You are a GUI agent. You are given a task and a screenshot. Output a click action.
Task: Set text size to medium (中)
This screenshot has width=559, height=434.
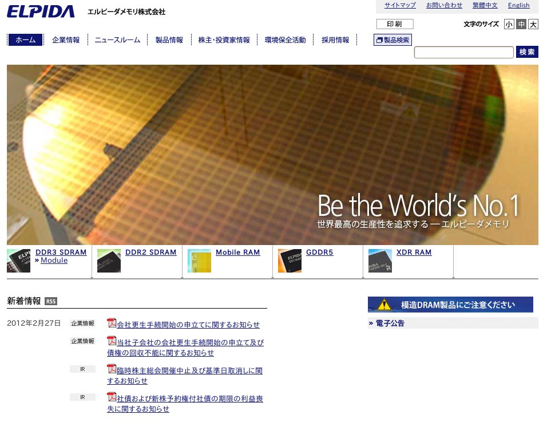pos(521,24)
